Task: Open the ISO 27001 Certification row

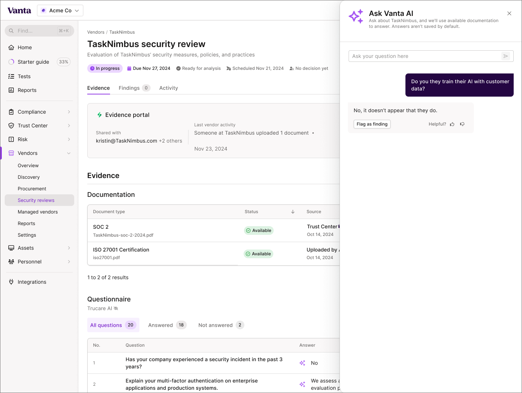Action: pyautogui.click(x=214, y=254)
